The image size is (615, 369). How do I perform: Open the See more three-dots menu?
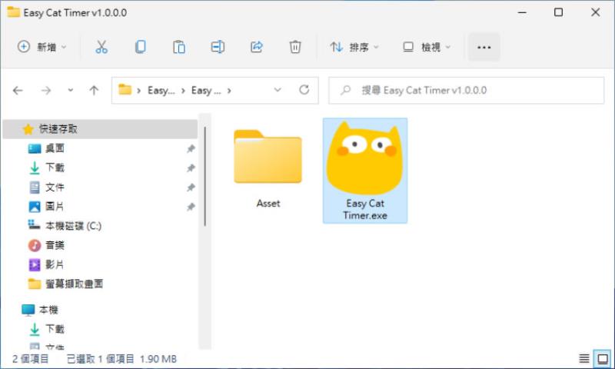(x=484, y=47)
